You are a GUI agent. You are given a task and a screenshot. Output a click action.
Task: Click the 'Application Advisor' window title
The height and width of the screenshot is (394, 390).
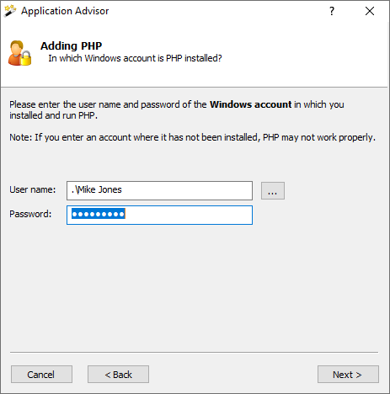[x=65, y=11]
